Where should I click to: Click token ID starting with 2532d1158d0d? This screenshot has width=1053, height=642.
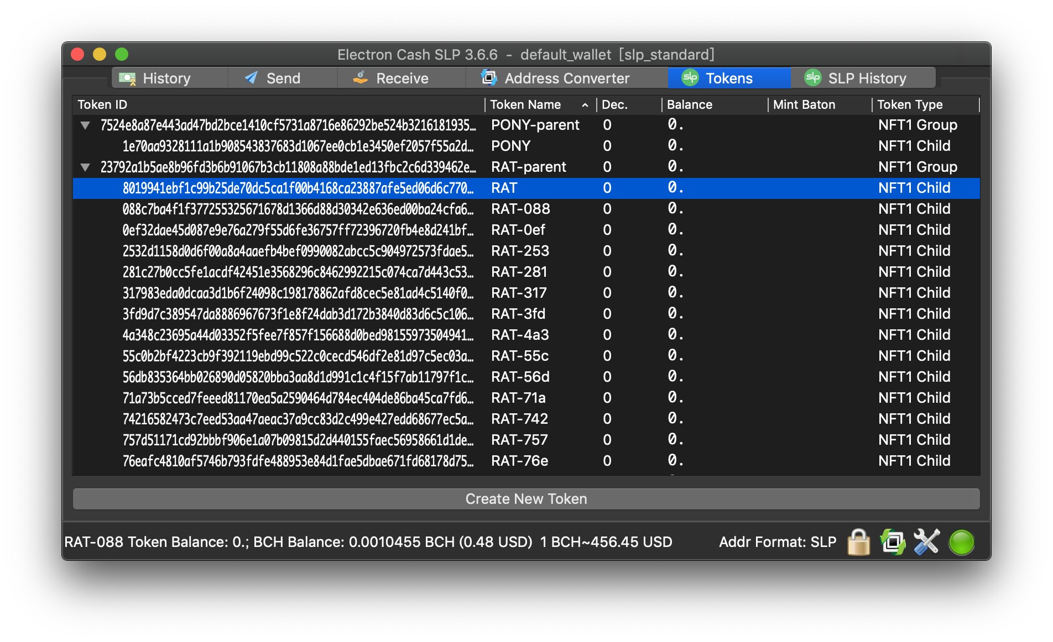tap(298, 251)
